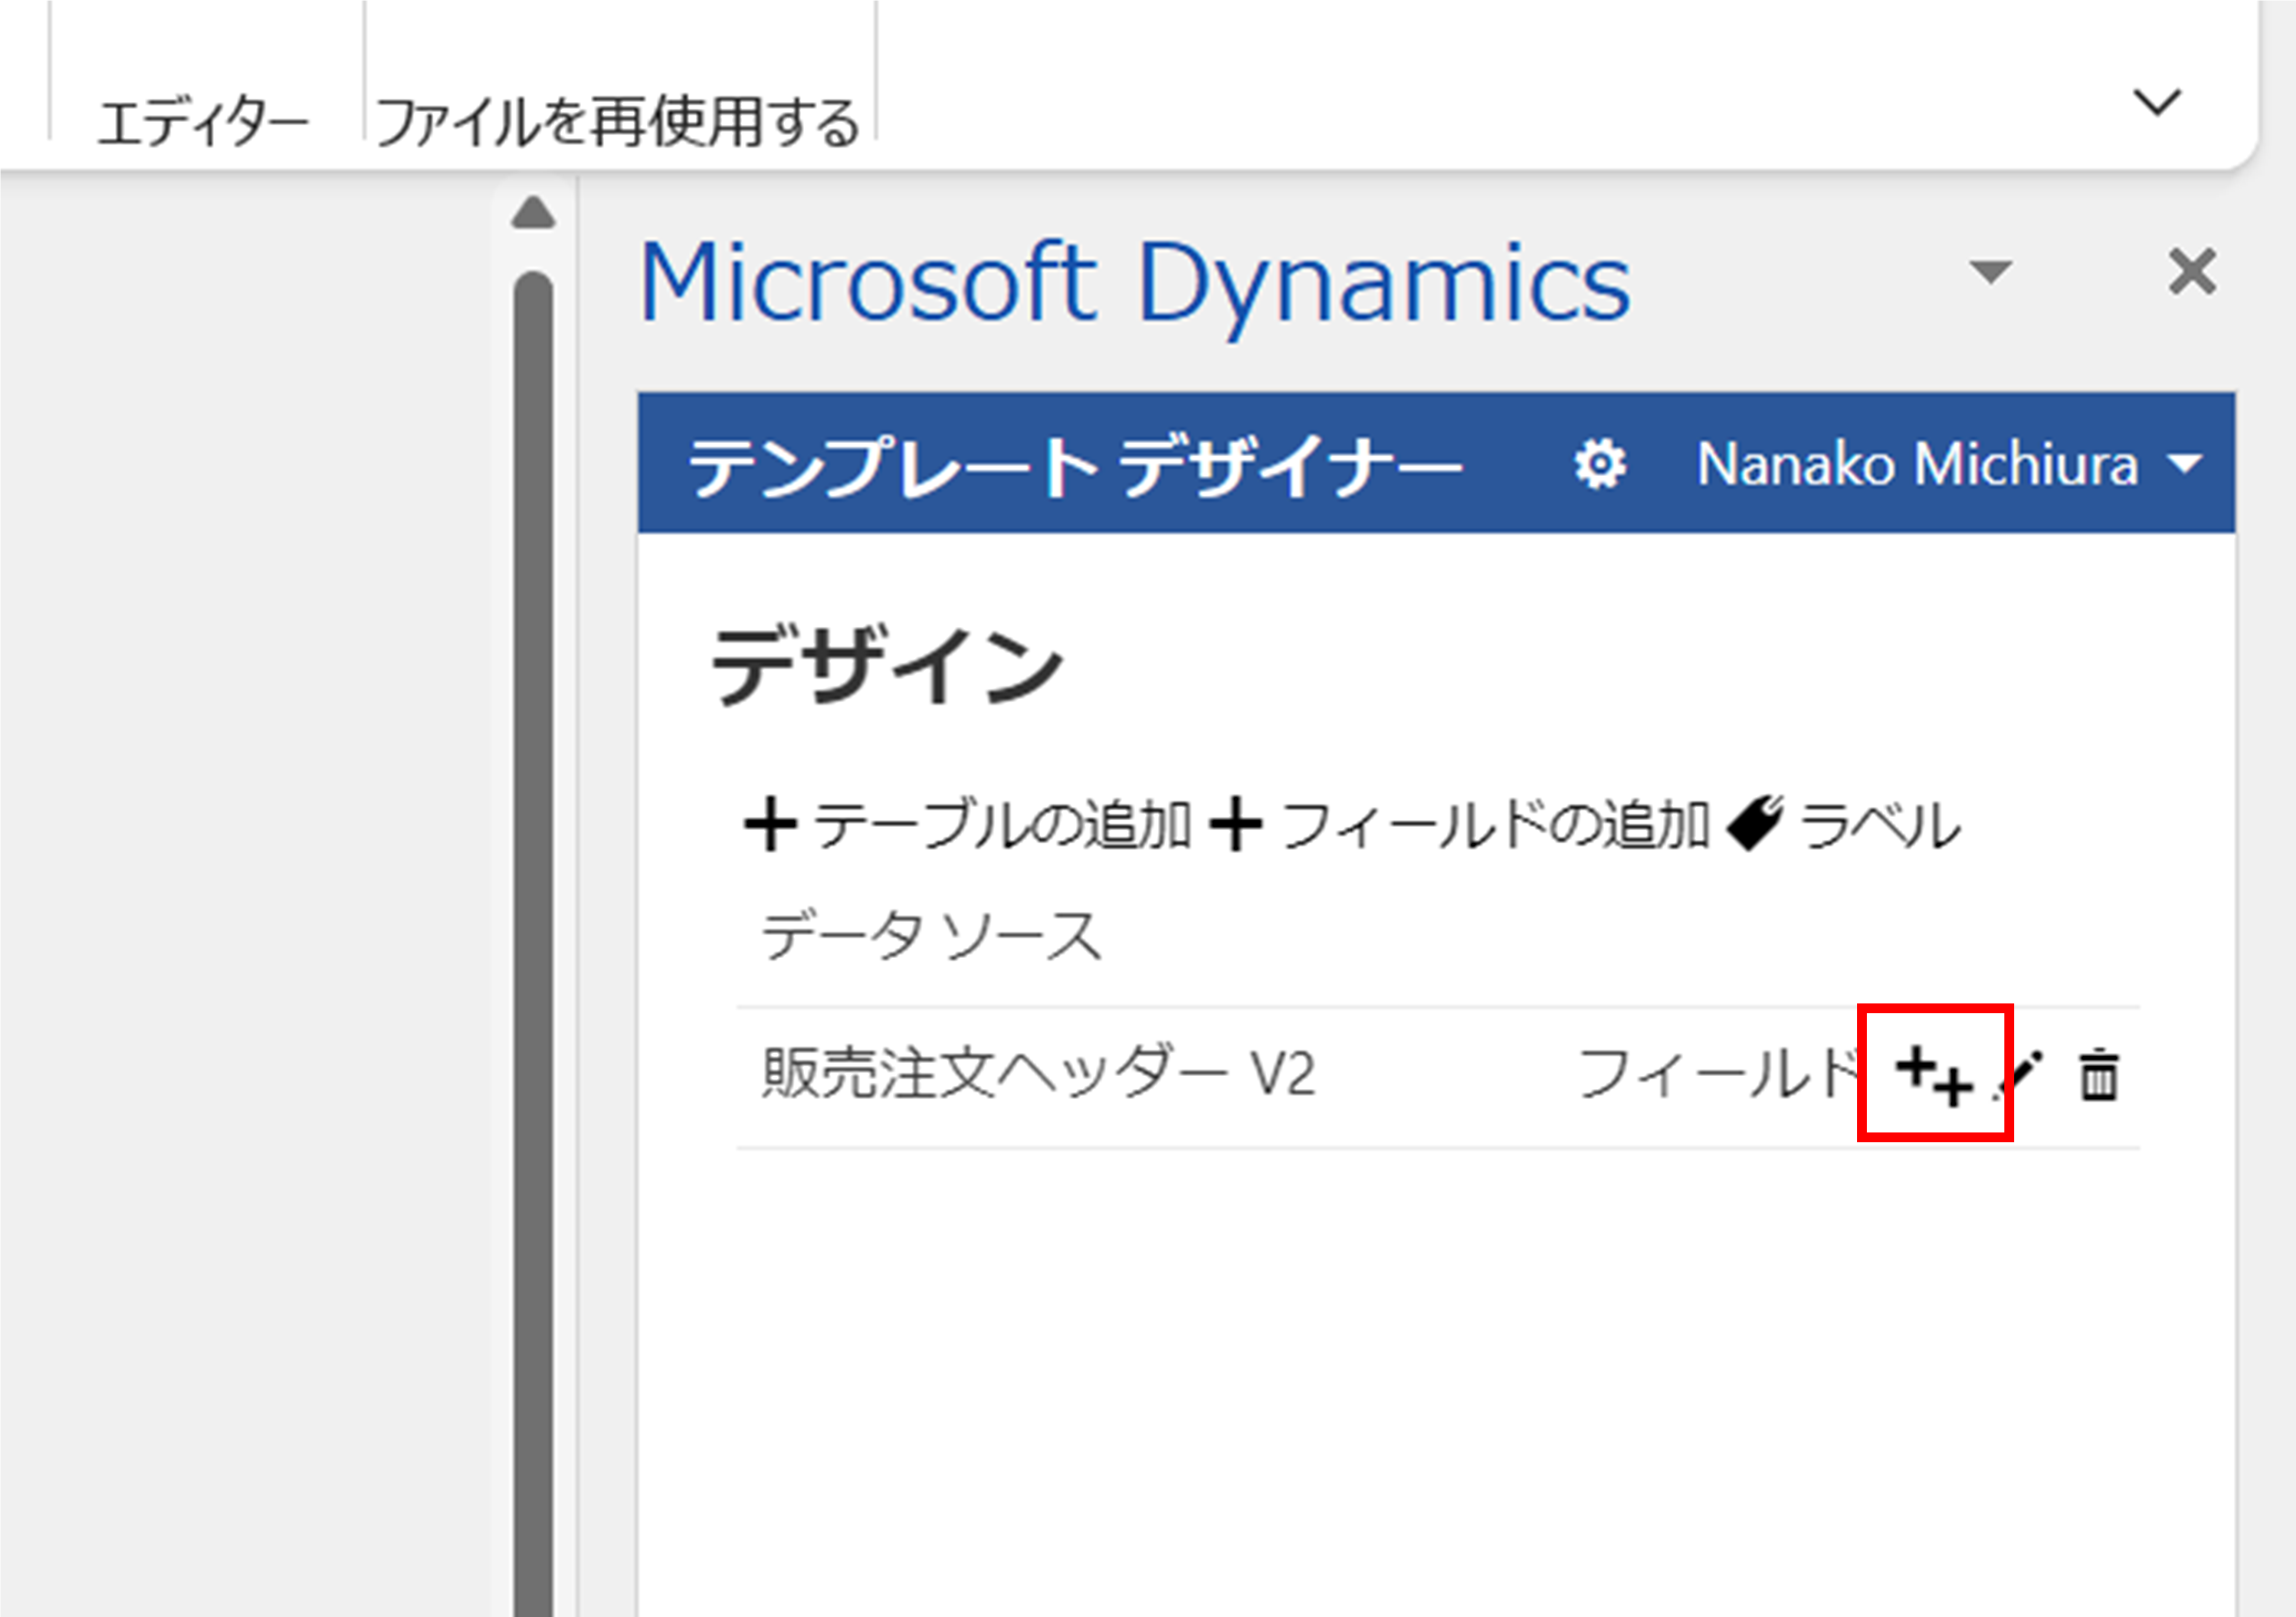2296x1617 pixels.
Task: Click フィールドの追加 to add a field
Action: pyautogui.click(x=1459, y=826)
